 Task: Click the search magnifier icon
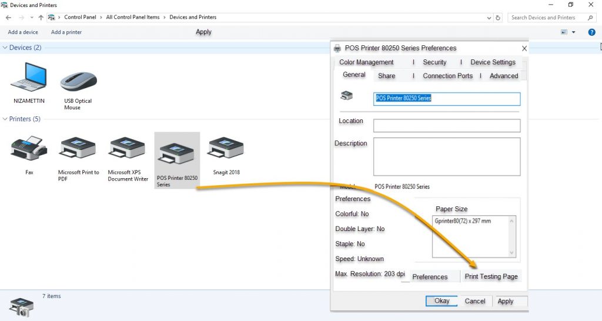click(x=590, y=18)
